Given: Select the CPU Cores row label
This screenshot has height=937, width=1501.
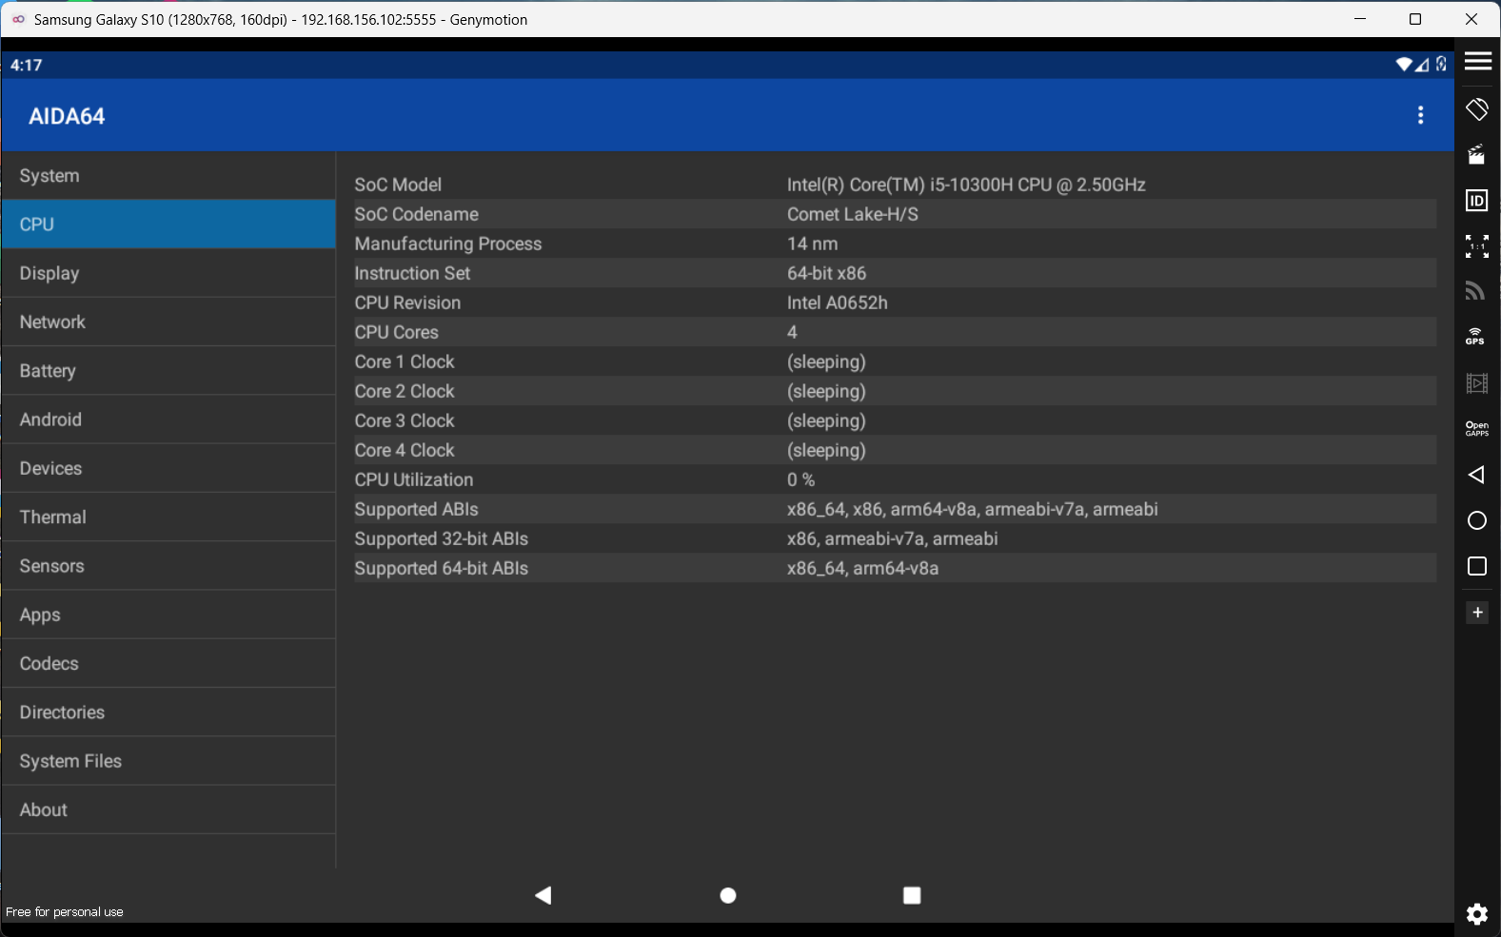Looking at the screenshot, I should (397, 332).
